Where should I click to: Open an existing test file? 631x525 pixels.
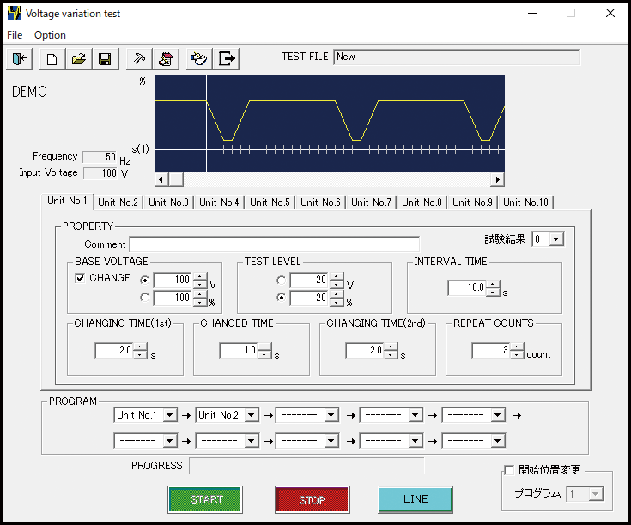click(x=79, y=59)
